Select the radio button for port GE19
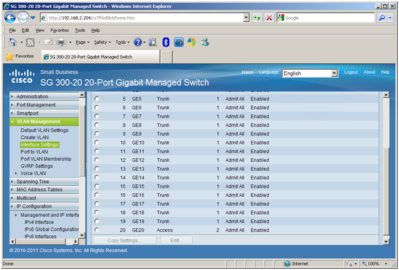The image size is (399, 270). (x=96, y=221)
